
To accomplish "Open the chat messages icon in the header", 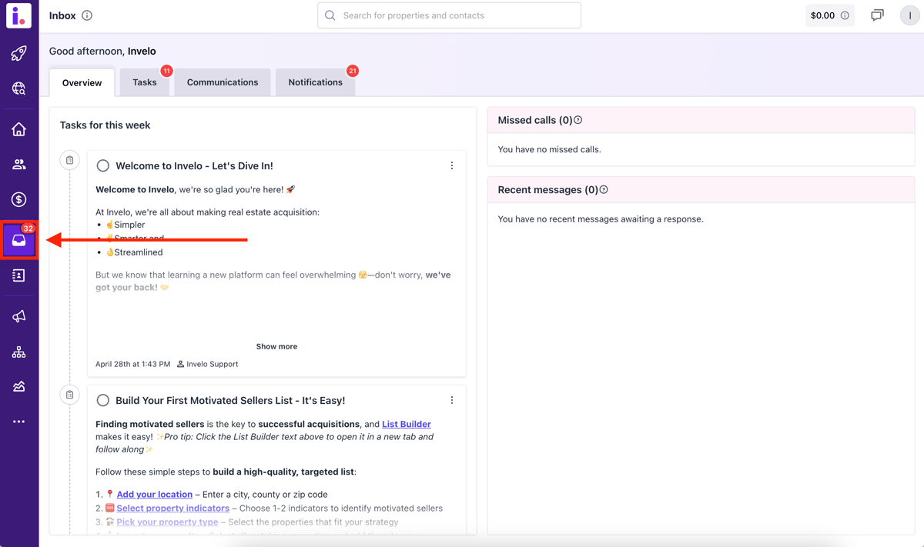I will 877,15.
